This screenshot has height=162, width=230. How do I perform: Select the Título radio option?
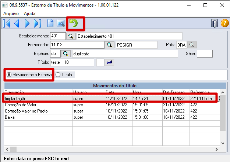click(x=64, y=75)
